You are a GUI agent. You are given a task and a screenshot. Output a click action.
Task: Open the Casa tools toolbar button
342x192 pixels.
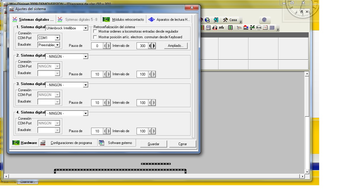230,20
